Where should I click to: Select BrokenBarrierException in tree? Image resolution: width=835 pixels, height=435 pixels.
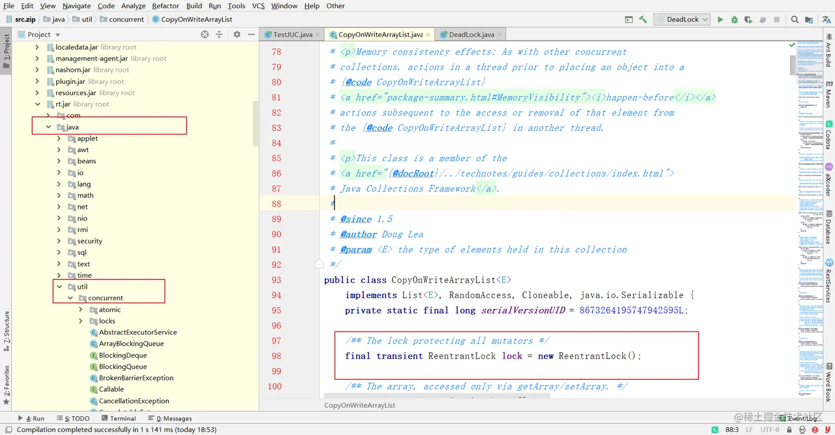click(x=131, y=378)
